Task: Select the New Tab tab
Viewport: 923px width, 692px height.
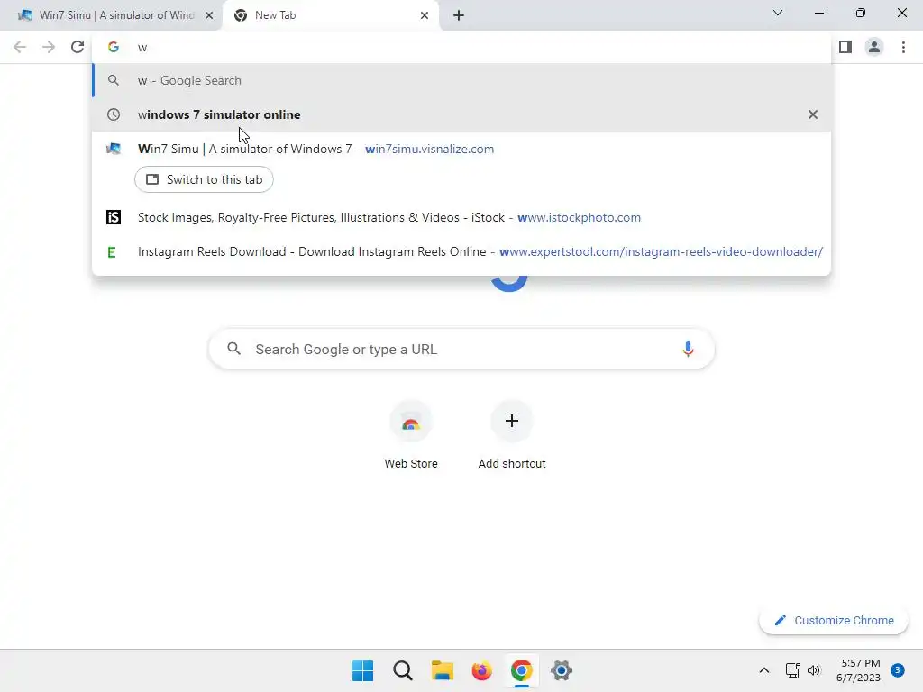Action: click(332, 15)
